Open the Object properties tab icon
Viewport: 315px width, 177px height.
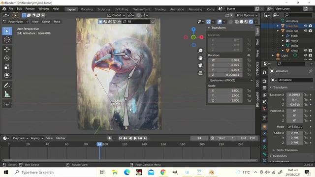click(x=264, y=127)
